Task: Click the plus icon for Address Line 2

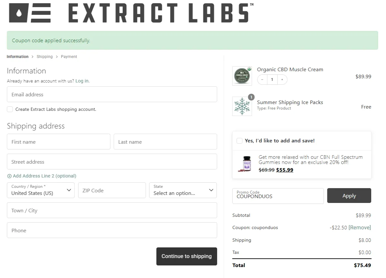Action: point(9,176)
